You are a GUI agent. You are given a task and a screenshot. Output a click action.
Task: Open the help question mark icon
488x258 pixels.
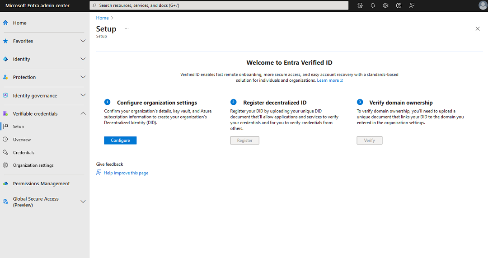399,5
